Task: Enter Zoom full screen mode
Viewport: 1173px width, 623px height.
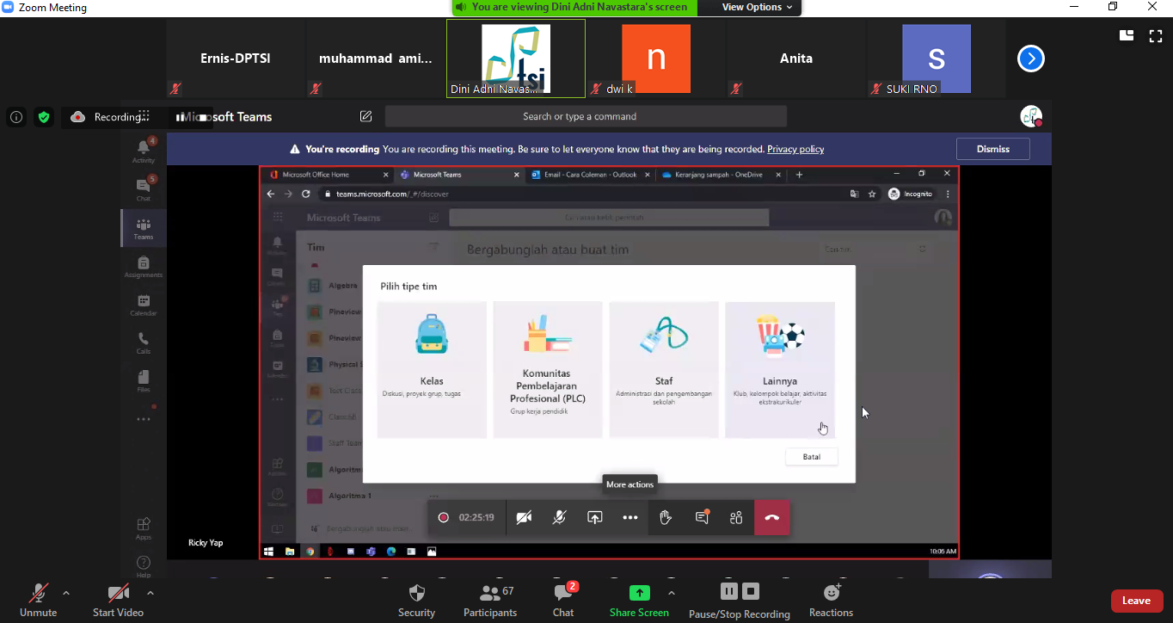Action: [x=1156, y=35]
